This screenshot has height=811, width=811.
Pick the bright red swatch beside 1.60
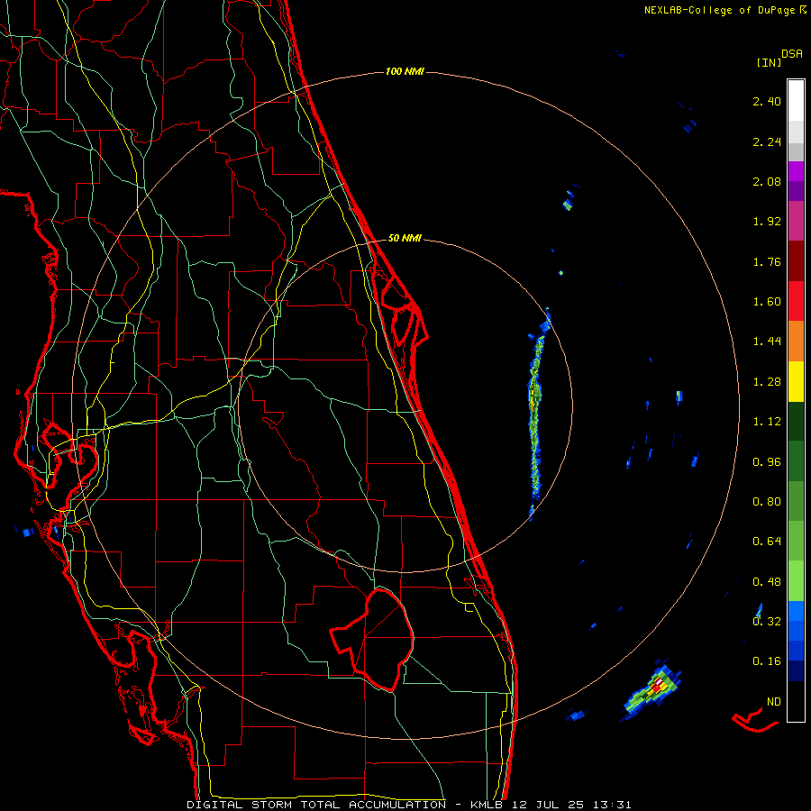tap(796, 301)
